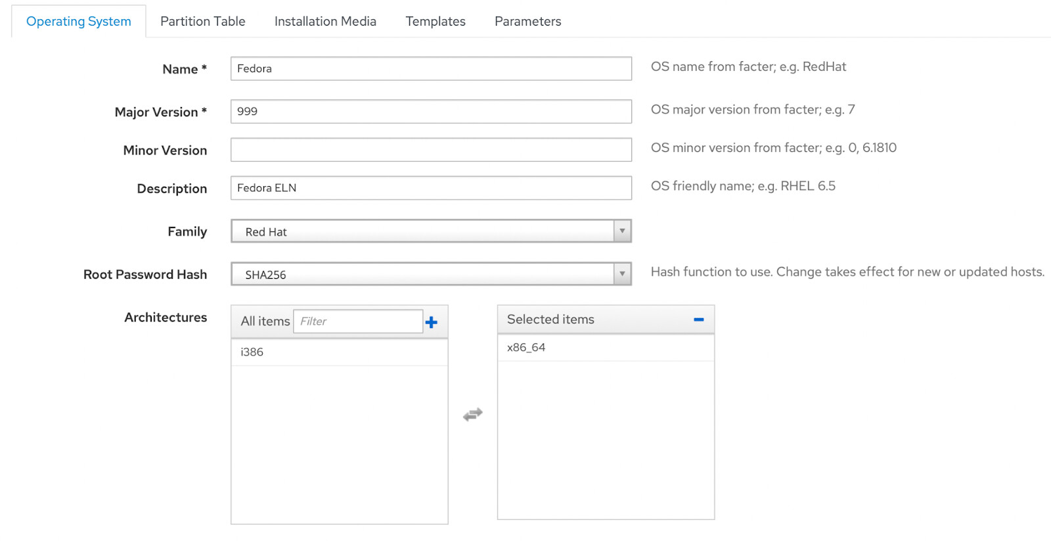Remove all selected items with minus icon
This screenshot has width=1051, height=541.
pyautogui.click(x=698, y=319)
